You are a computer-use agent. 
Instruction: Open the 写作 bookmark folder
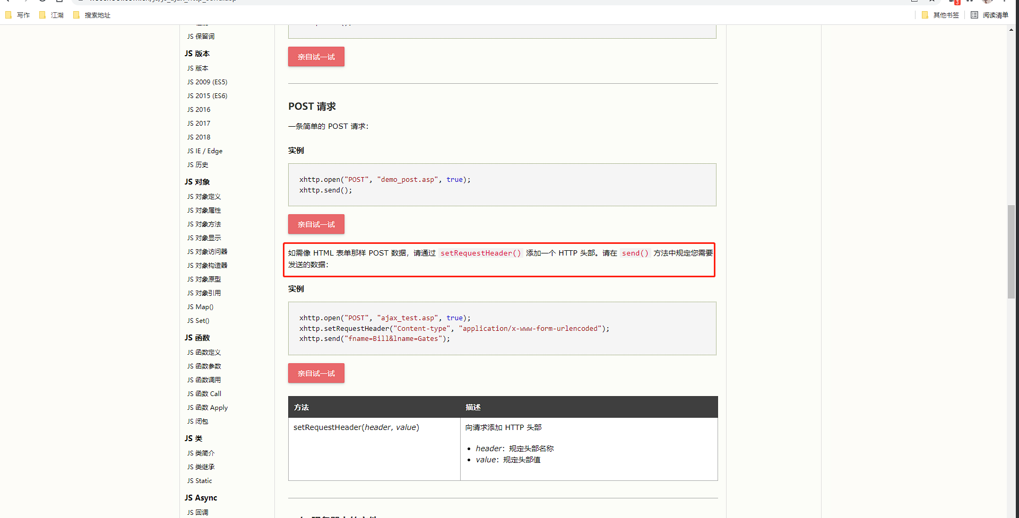coord(18,15)
